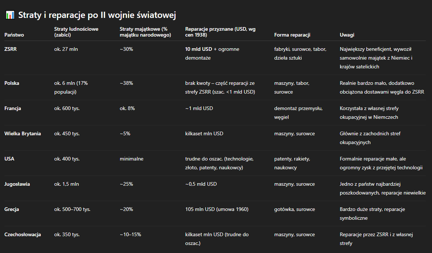
Task: Select the '105 mln USD (umowa 1960)' cell
Action: pyautogui.click(x=217, y=209)
